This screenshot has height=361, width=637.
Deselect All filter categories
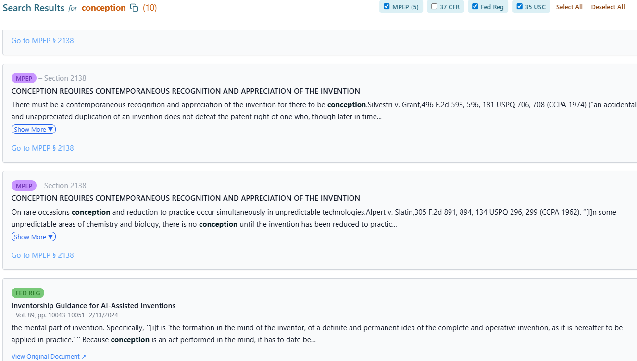point(607,7)
